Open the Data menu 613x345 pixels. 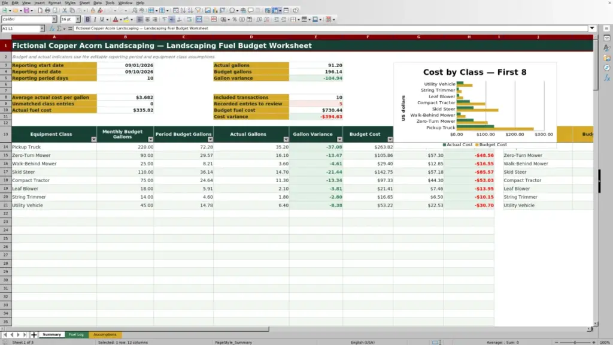pyautogui.click(x=98, y=3)
